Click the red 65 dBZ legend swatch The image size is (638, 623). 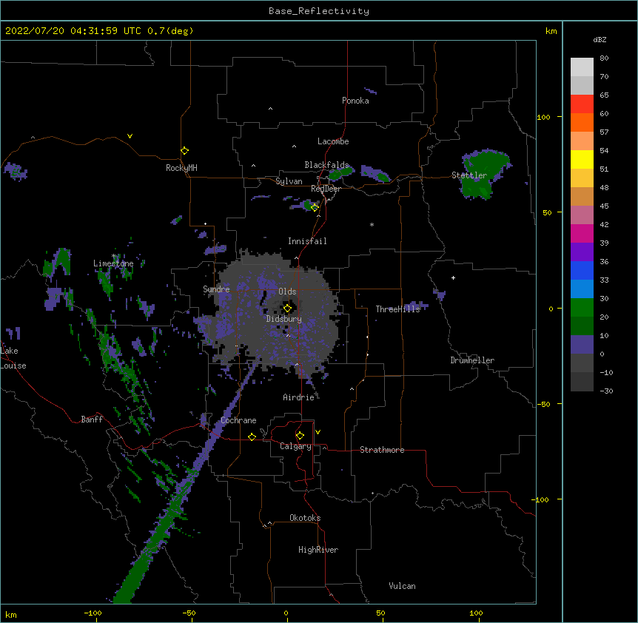click(x=582, y=104)
